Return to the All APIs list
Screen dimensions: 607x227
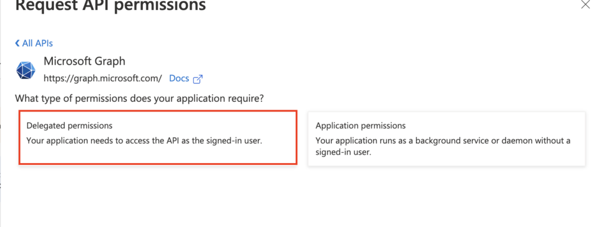[x=34, y=43]
